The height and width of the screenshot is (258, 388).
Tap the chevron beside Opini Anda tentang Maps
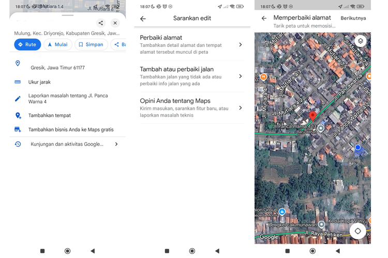pos(240,108)
